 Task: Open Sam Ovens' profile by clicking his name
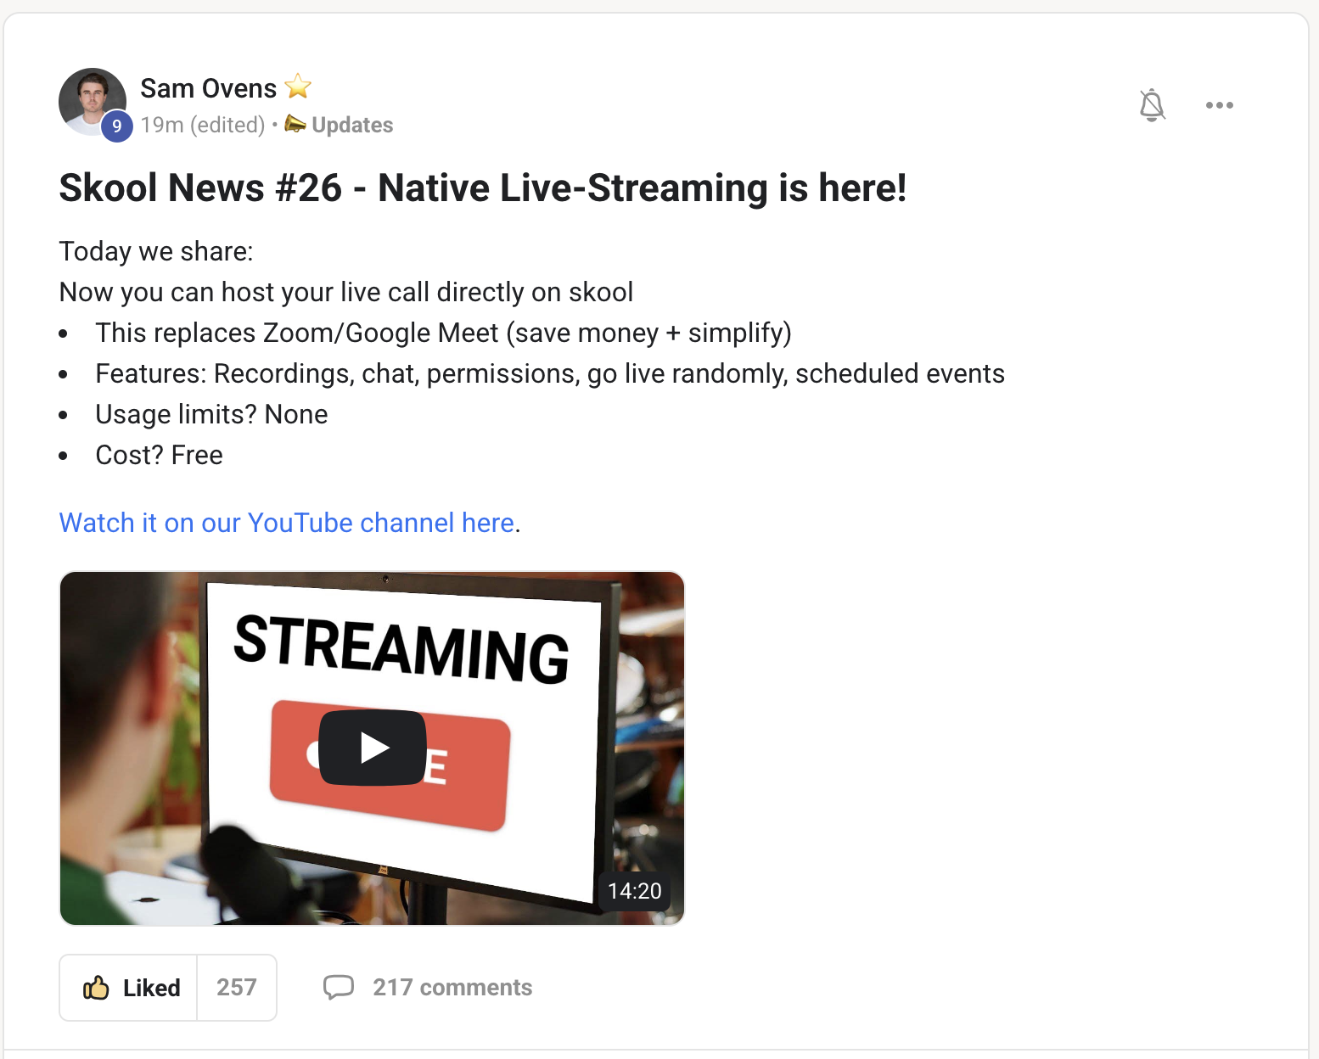point(208,87)
